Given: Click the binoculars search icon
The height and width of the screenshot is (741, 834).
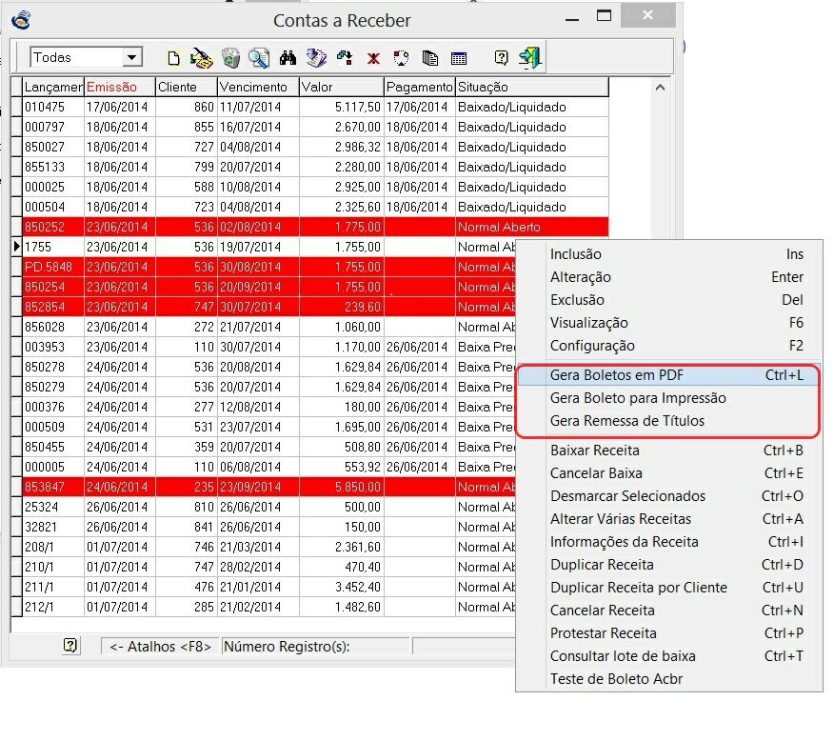Looking at the screenshot, I should pyautogui.click(x=288, y=58).
